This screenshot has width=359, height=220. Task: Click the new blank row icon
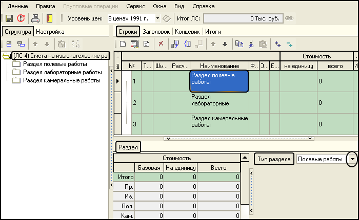[x=123, y=44]
